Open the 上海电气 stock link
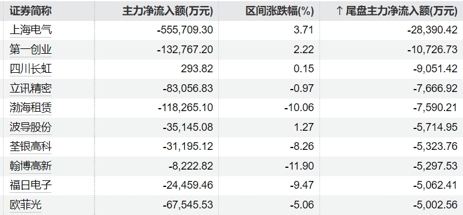The width and height of the screenshot is (463, 215). click(31, 30)
